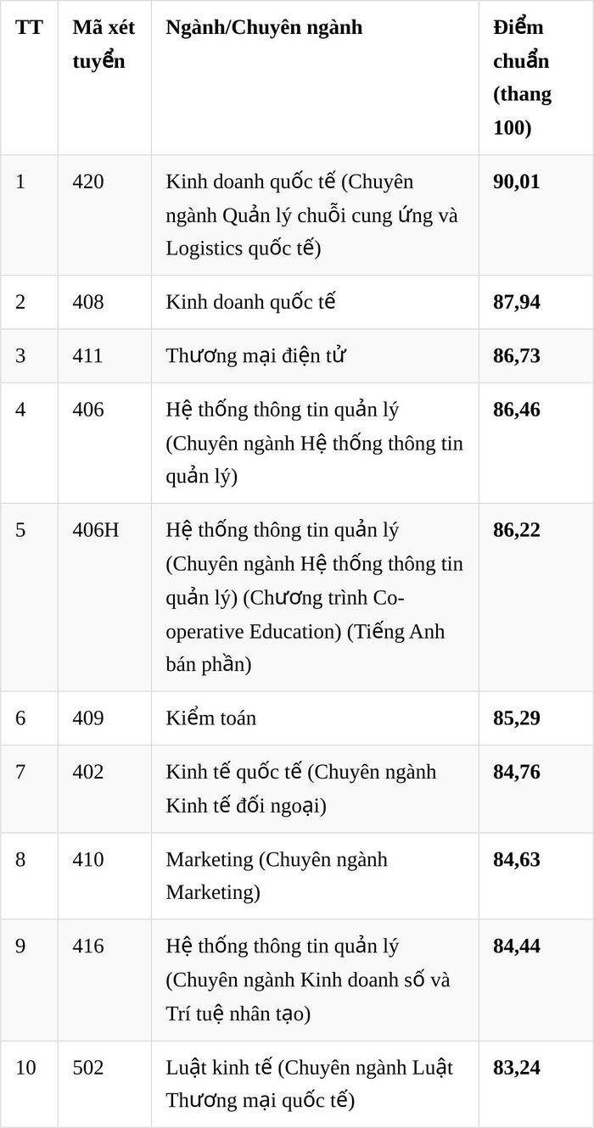Click the 'Thương mại điện tử' major cell

point(315,356)
